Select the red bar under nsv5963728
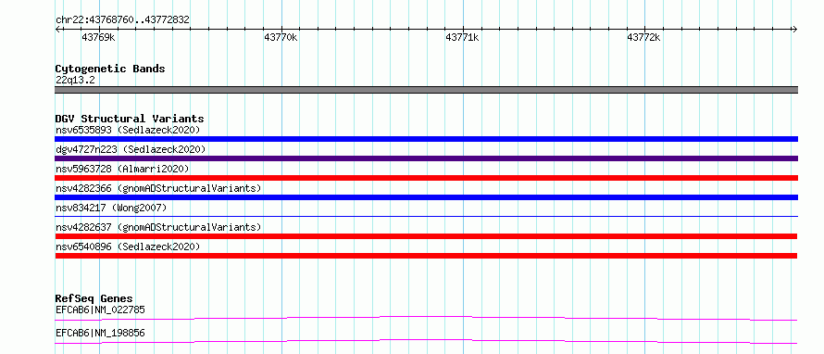 (x=426, y=178)
